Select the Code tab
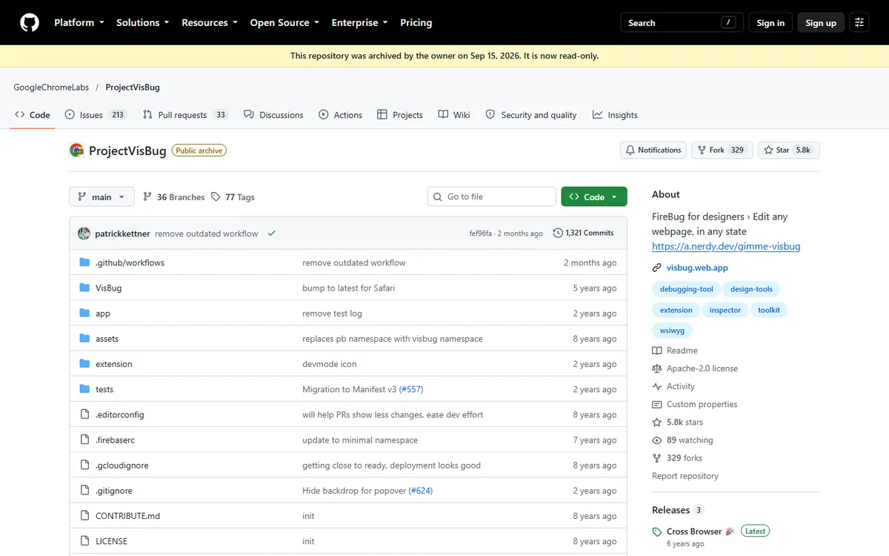This screenshot has height=556, width=889. tap(33, 115)
